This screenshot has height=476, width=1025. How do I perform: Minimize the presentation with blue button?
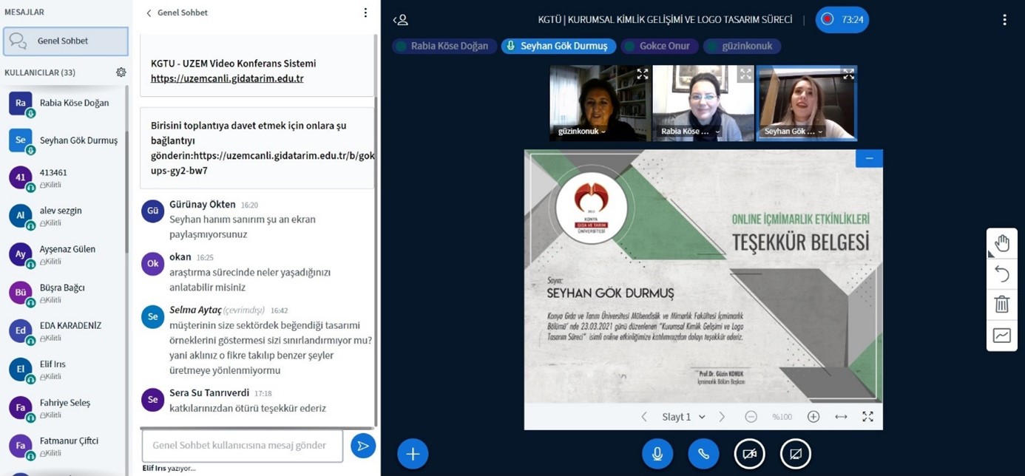pos(869,158)
